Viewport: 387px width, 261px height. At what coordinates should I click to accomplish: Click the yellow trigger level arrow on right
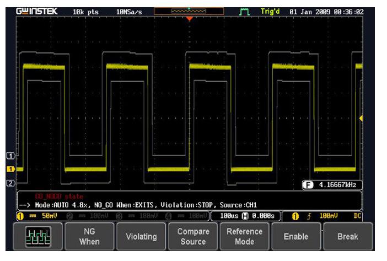click(x=361, y=119)
